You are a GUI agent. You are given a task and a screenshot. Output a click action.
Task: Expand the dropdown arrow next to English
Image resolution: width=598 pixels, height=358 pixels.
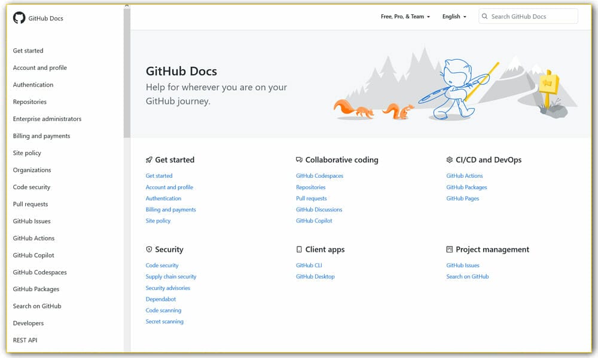pyautogui.click(x=466, y=17)
